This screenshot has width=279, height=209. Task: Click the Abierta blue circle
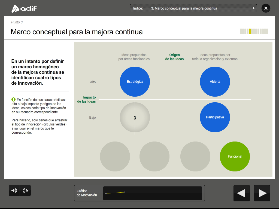[215, 82]
